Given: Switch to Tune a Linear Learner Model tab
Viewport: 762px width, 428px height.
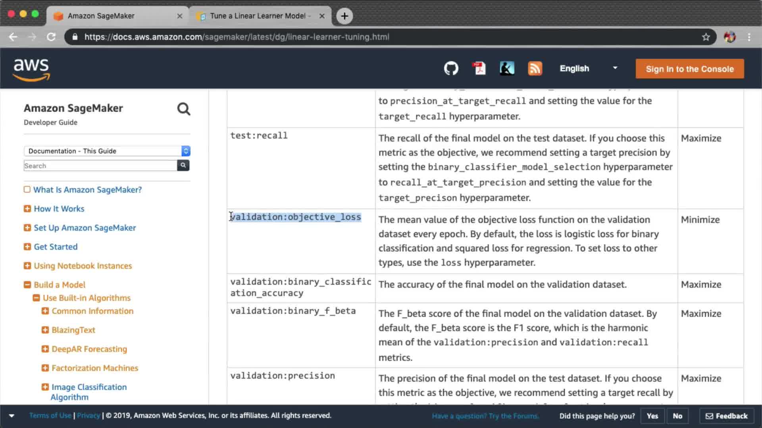Looking at the screenshot, I should coord(257,16).
